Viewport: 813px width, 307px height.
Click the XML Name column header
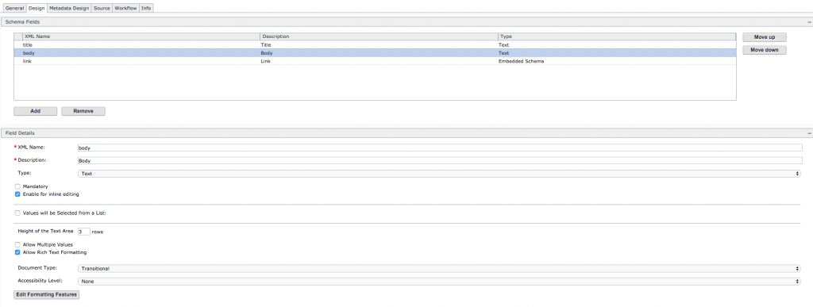141,36
